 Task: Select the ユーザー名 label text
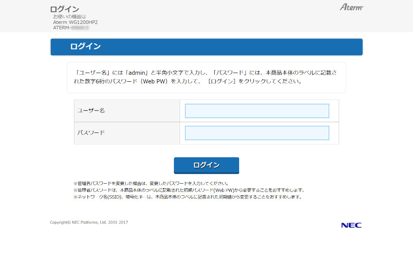91,111
